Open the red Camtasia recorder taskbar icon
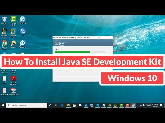 127,105
